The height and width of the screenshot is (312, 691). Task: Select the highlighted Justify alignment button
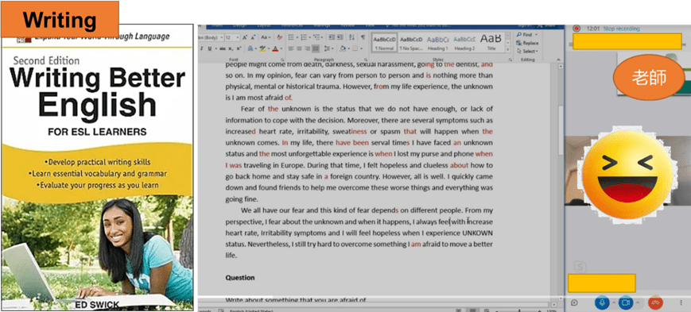point(316,48)
